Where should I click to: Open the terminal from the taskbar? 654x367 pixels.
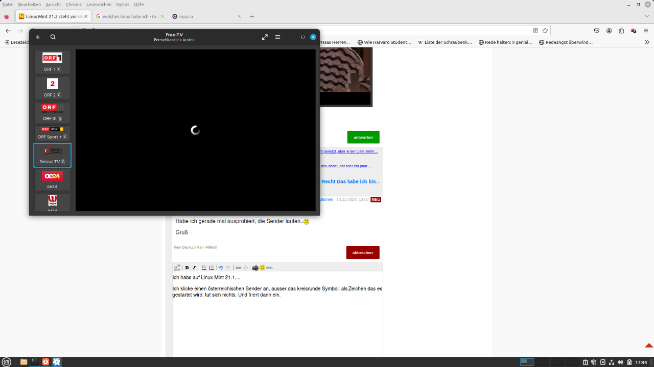35,362
